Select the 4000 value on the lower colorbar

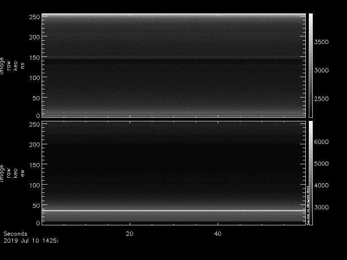tap(321, 185)
